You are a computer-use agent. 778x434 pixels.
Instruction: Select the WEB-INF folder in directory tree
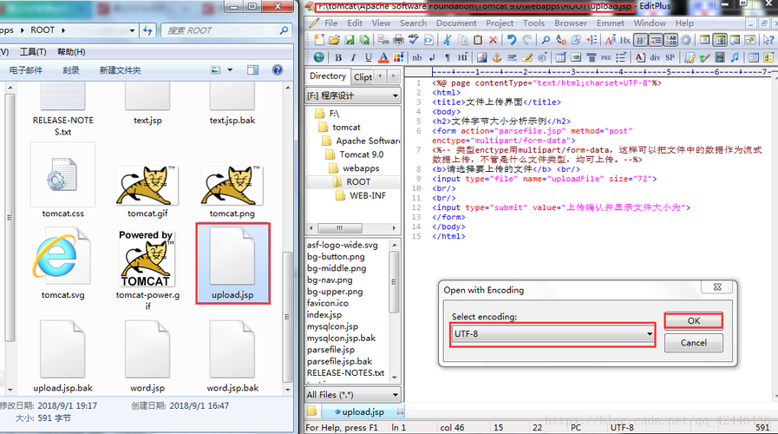367,195
